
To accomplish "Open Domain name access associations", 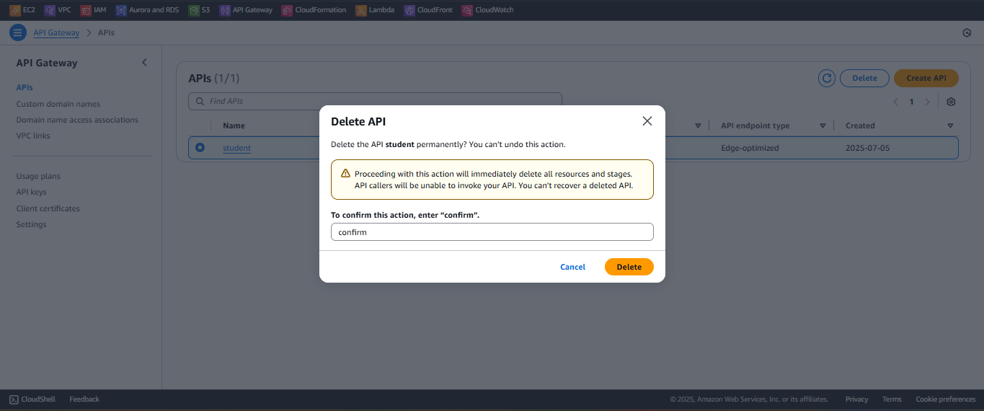I will [x=77, y=120].
